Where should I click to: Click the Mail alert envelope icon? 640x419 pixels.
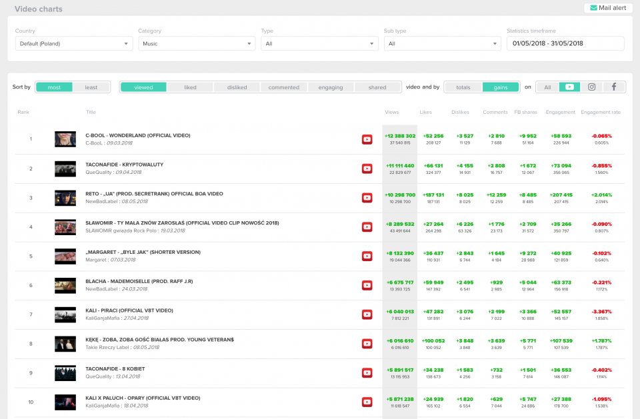(x=593, y=8)
